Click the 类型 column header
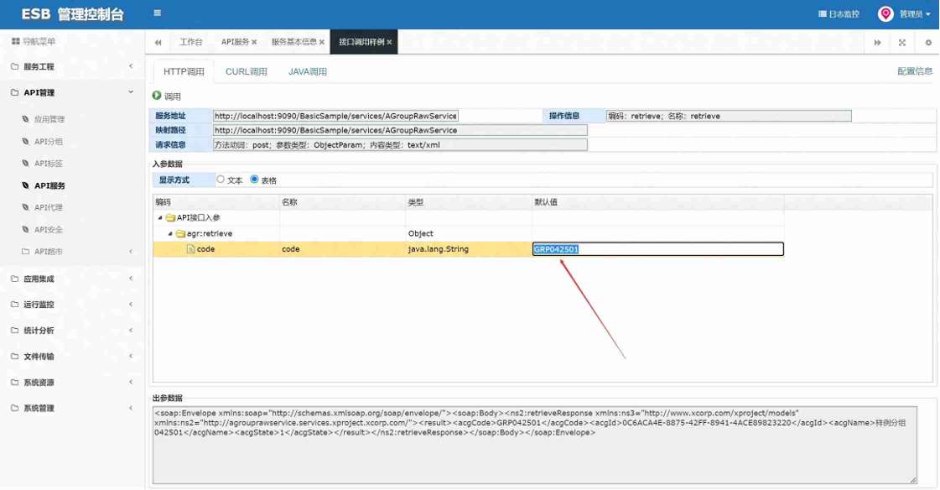The width and height of the screenshot is (940, 490). click(469, 202)
